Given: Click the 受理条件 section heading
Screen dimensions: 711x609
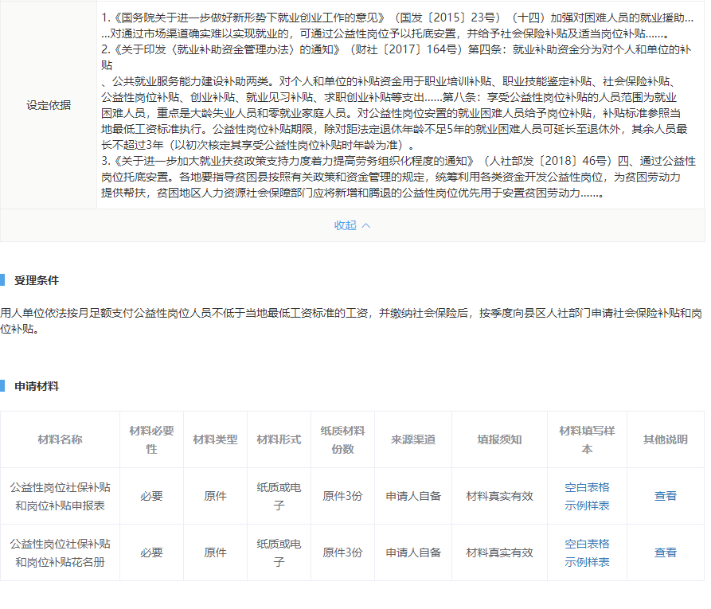Looking at the screenshot, I should (37, 280).
